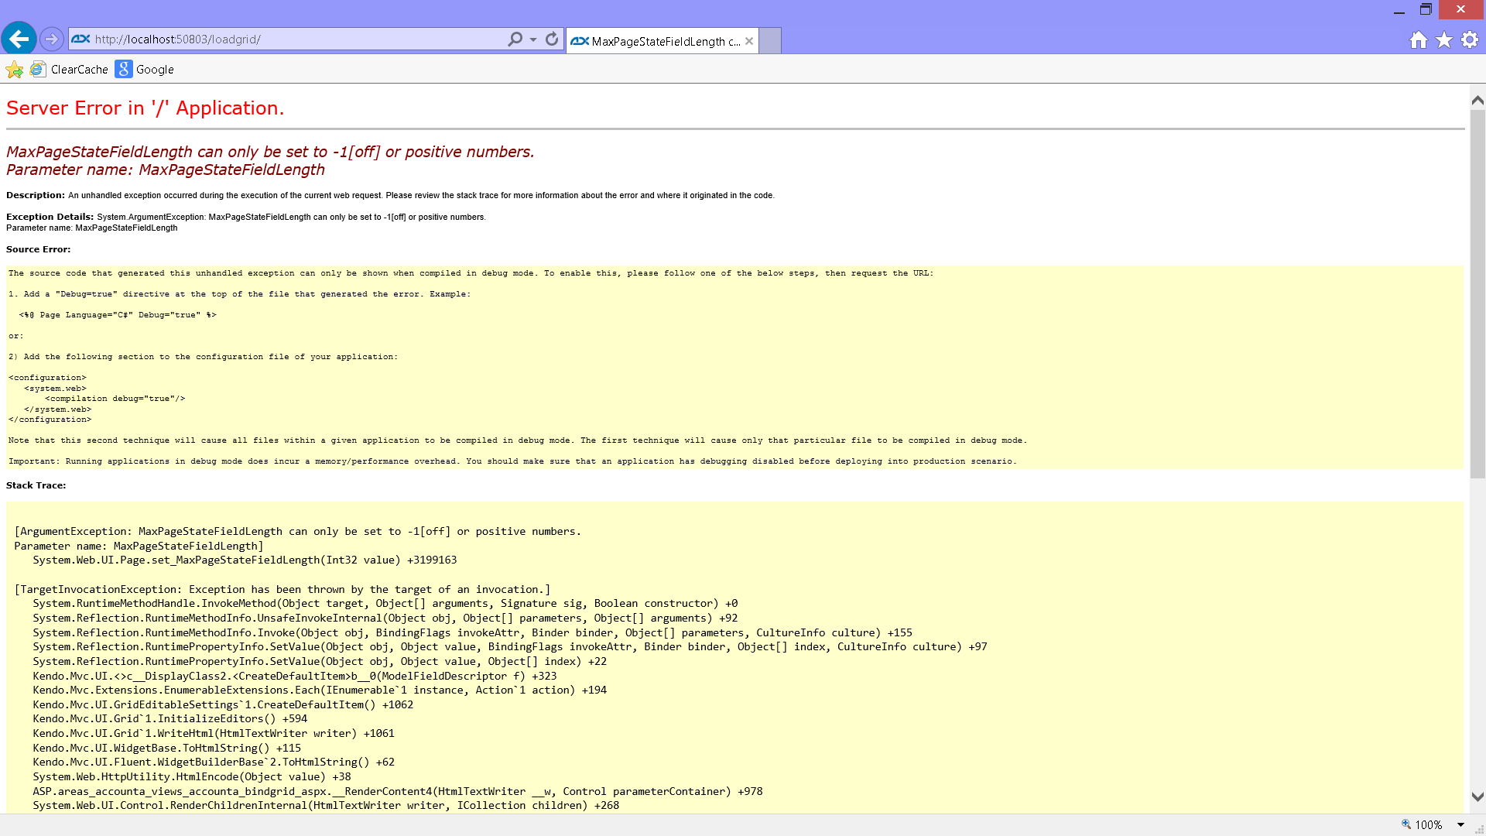Open the Google favorites link
The height and width of the screenshot is (836, 1486).
145,70
